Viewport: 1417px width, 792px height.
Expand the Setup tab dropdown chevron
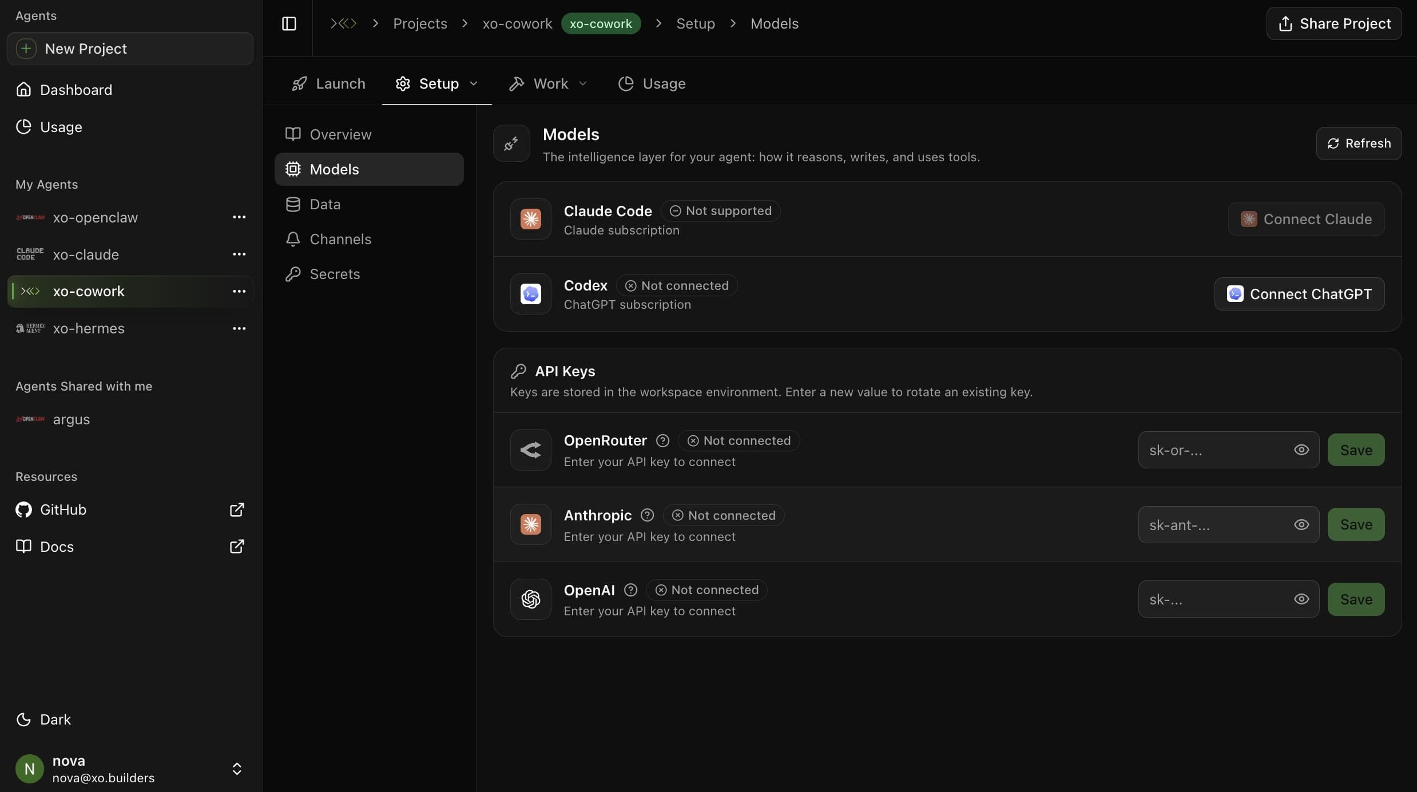[474, 83]
